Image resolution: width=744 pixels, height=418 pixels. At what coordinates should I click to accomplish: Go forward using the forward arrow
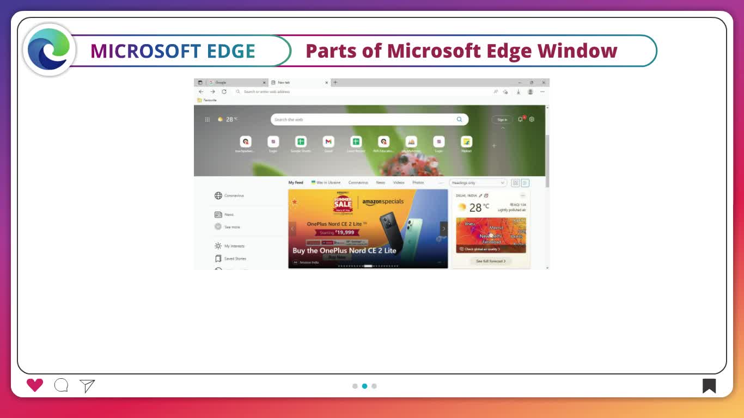pos(212,91)
